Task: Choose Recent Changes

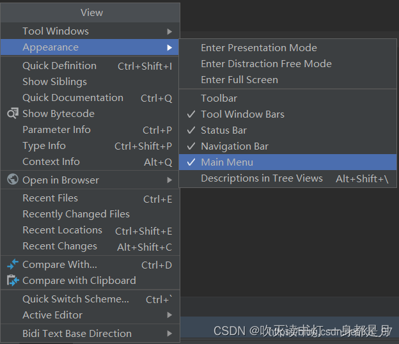Action: pos(90,246)
